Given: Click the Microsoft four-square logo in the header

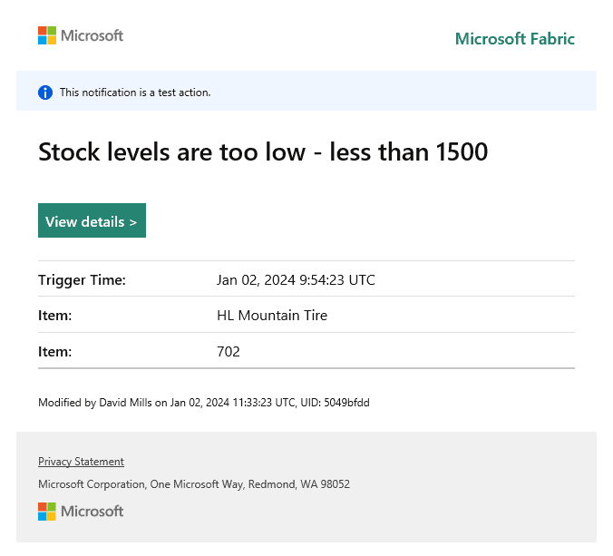Looking at the screenshot, I should 47,35.
